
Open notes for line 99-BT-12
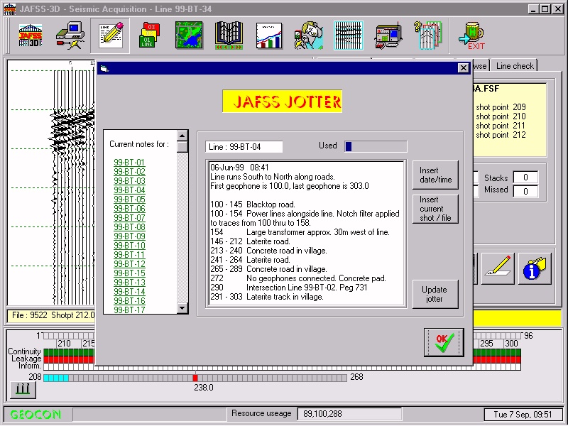point(129,264)
